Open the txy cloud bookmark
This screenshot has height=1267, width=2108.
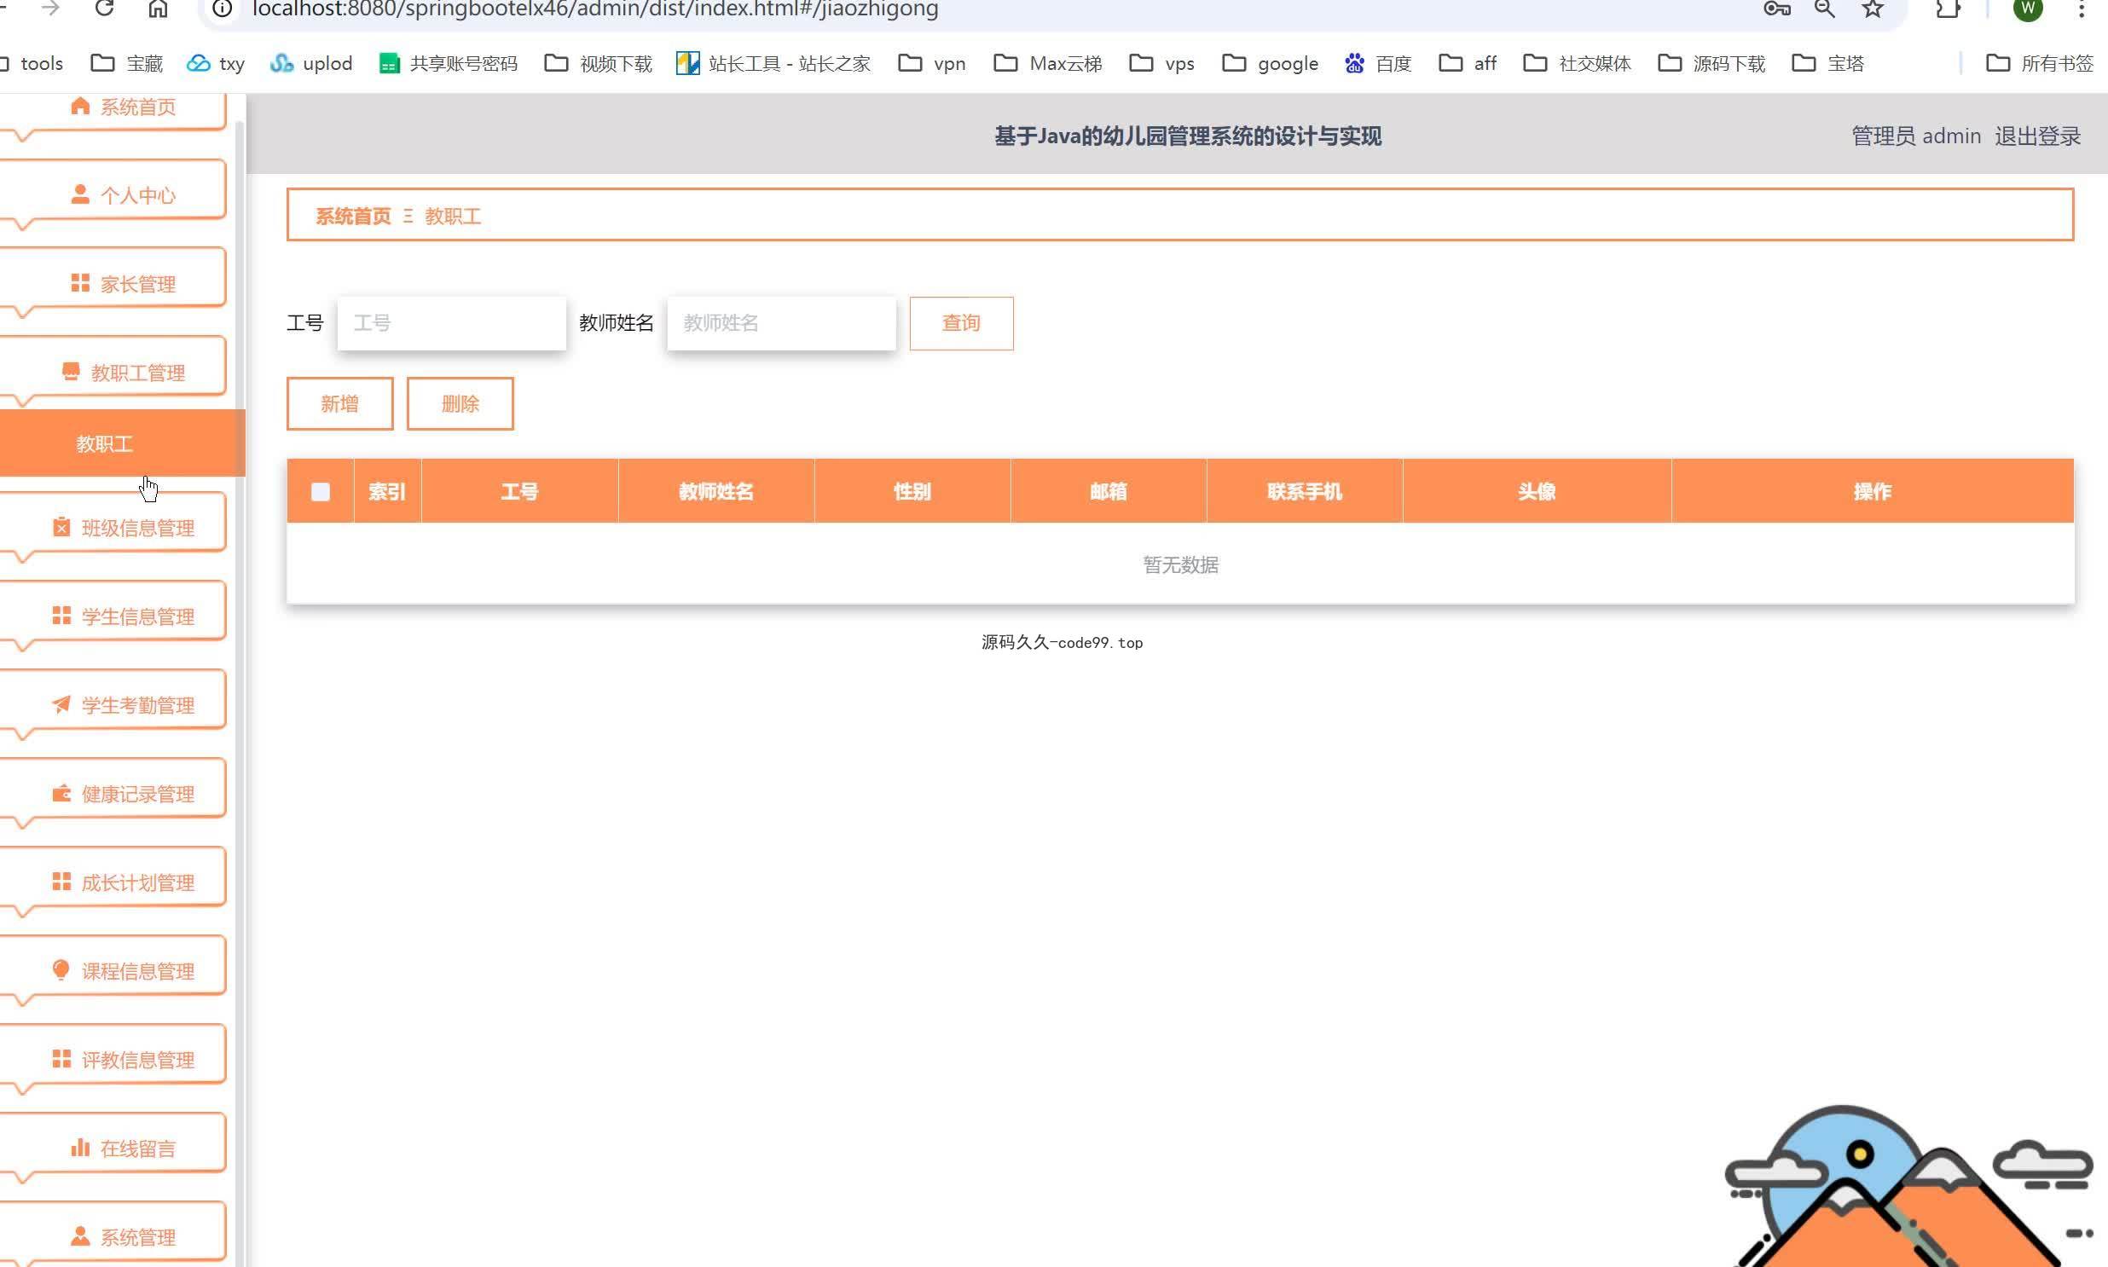216,63
